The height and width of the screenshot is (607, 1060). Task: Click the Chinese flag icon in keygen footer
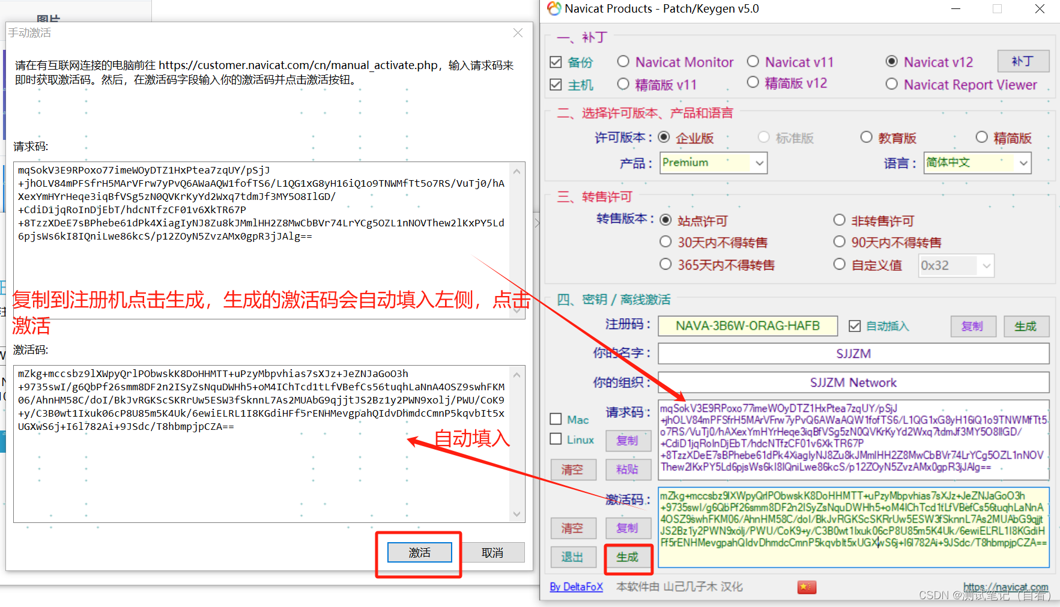point(807,587)
